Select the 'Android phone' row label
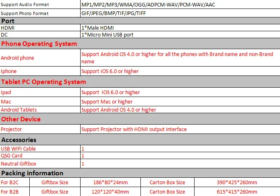The image size is (280, 196). 17,58
